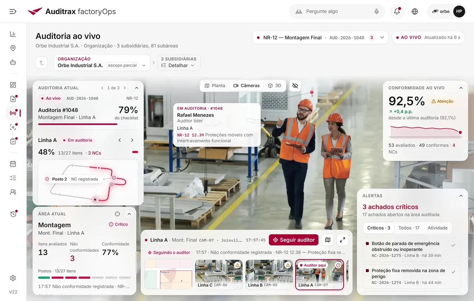
Task: Select the Linha C CAM-06 thumbnail
Action: click(x=219, y=274)
